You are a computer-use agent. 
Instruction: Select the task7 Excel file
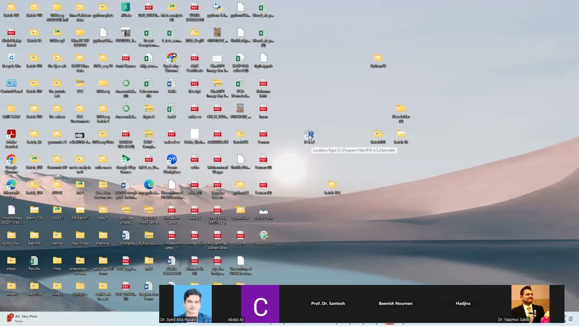171,111
